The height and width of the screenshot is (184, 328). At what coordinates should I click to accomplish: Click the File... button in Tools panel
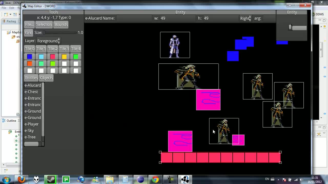[29, 25]
